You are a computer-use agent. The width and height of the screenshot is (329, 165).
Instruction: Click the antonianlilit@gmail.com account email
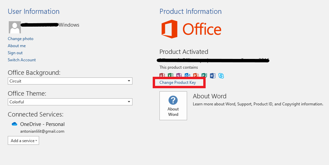42,131
